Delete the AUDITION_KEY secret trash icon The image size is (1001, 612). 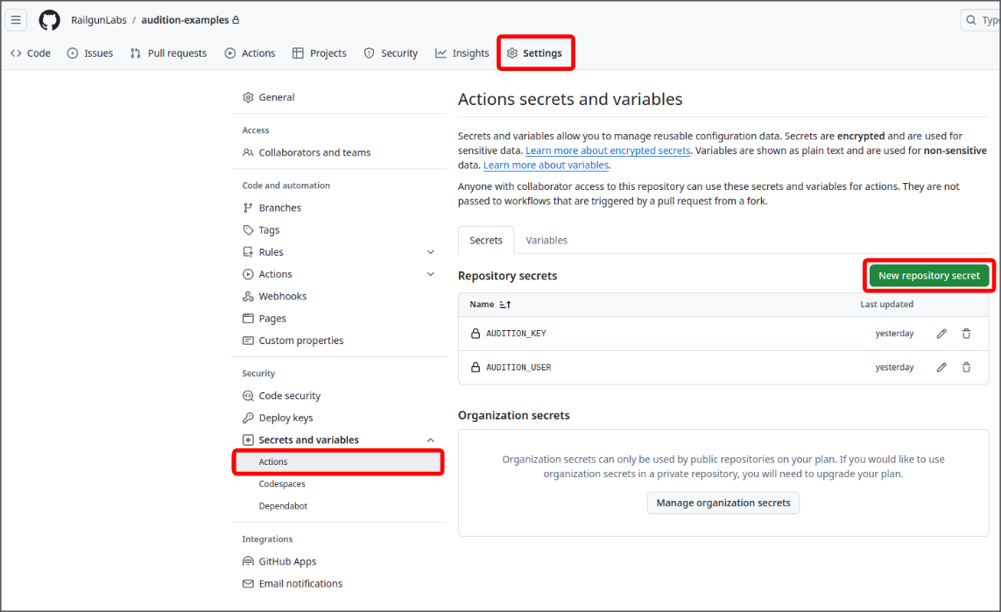coord(966,334)
